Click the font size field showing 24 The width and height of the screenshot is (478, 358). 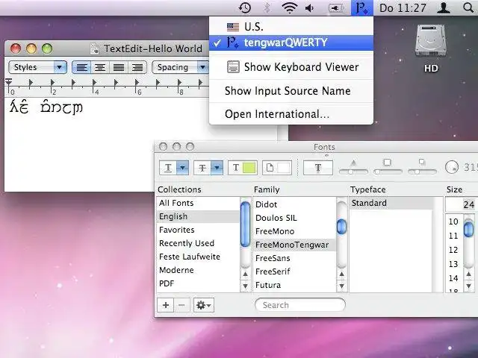point(460,204)
